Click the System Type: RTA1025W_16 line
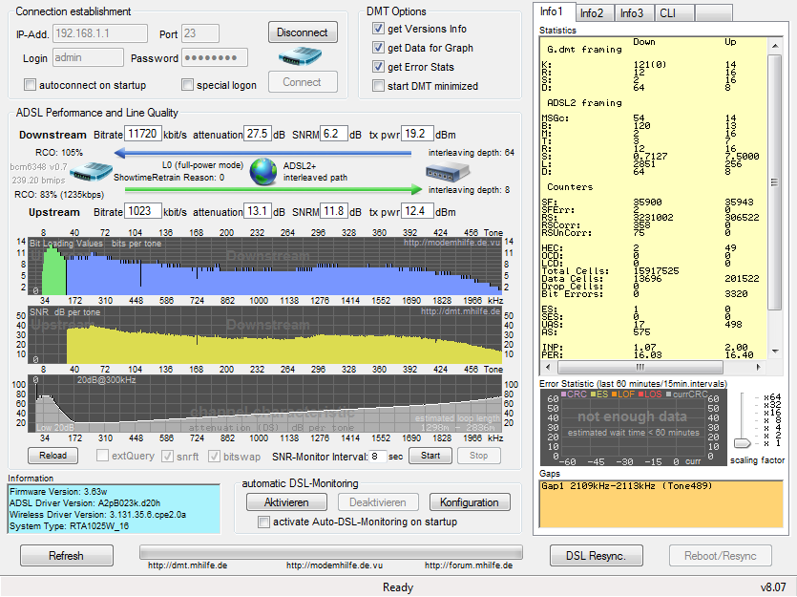The image size is (797, 597). (69, 525)
